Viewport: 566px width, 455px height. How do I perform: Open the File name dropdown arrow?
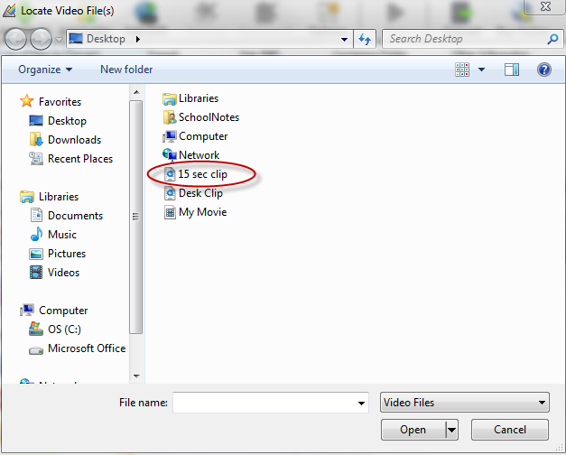[x=361, y=403]
